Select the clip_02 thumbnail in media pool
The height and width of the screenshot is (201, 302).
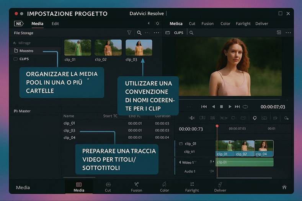click(108, 48)
